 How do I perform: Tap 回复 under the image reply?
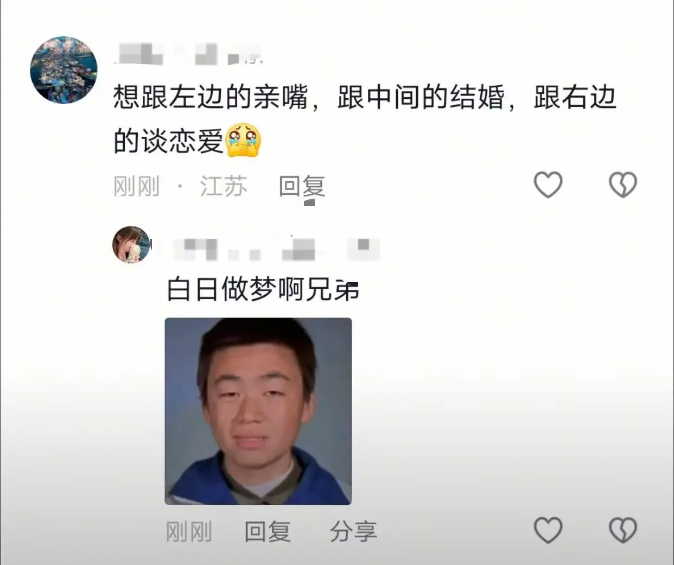pos(268,531)
